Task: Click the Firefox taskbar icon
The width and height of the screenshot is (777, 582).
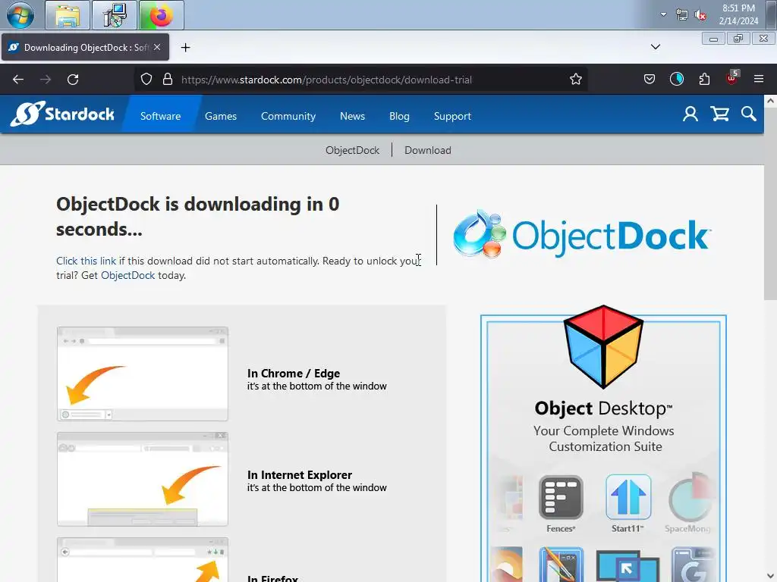Action: pyautogui.click(x=162, y=15)
